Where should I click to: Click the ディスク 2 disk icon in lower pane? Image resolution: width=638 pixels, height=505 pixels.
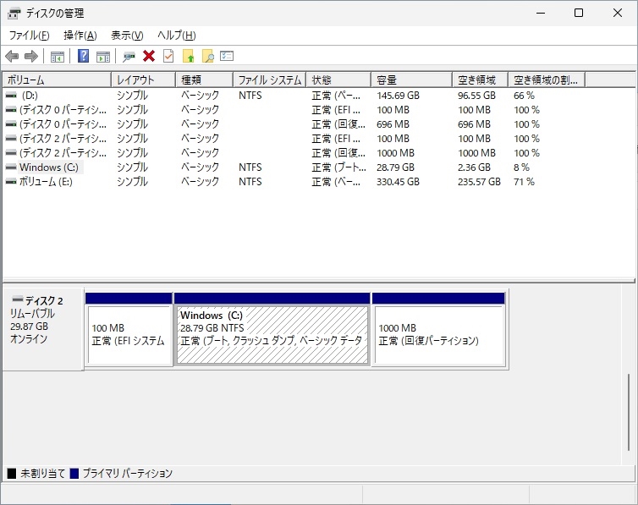coord(18,299)
